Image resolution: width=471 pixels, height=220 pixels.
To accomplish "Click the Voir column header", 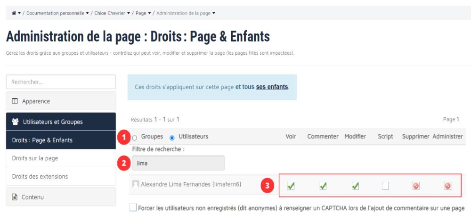I will pyautogui.click(x=291, y=137).
